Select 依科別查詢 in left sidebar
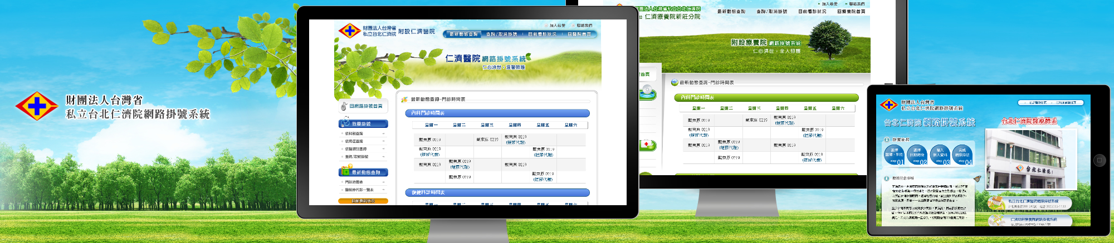The width and height of the screenshot is (1114, 243). coord(354,133)
